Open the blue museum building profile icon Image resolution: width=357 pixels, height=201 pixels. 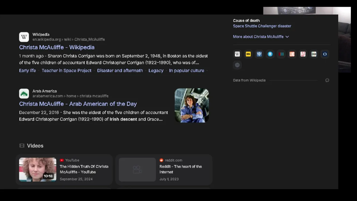[x=270, y=54]
